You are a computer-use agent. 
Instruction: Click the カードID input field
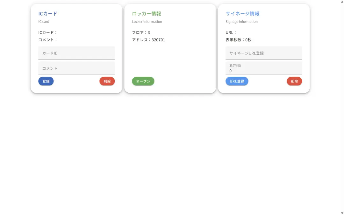(x=76, y=53)
